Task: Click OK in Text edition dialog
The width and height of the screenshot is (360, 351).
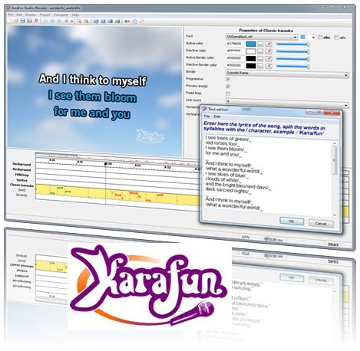Action: [x=292, y=221]
